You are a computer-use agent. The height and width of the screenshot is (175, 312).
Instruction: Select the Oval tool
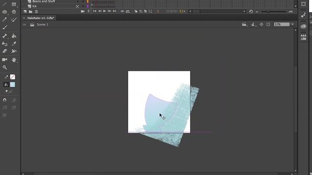(x=4, y=12)
